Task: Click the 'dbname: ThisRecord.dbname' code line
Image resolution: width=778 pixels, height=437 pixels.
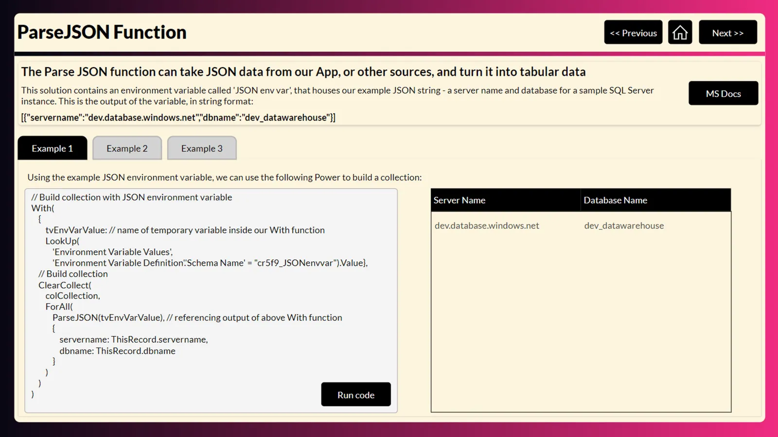Action: point(117,350)
